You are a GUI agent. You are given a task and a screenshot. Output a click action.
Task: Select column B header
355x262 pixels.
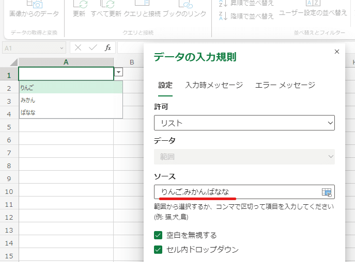[132, 62]
